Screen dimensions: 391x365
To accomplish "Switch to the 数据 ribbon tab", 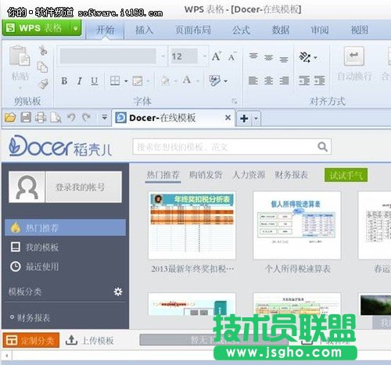I will (x=281, y=30).
